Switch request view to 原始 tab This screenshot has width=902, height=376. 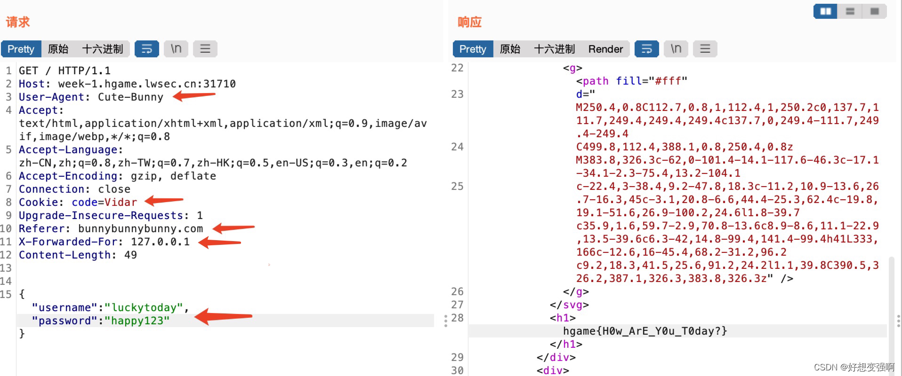tap(58, 49)
